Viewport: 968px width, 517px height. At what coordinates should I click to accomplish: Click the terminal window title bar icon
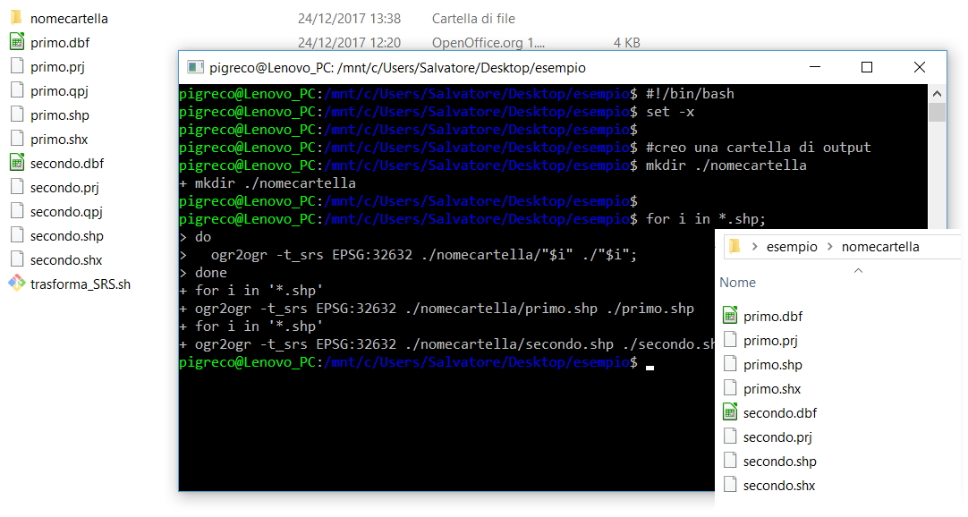tap(194, 67)
